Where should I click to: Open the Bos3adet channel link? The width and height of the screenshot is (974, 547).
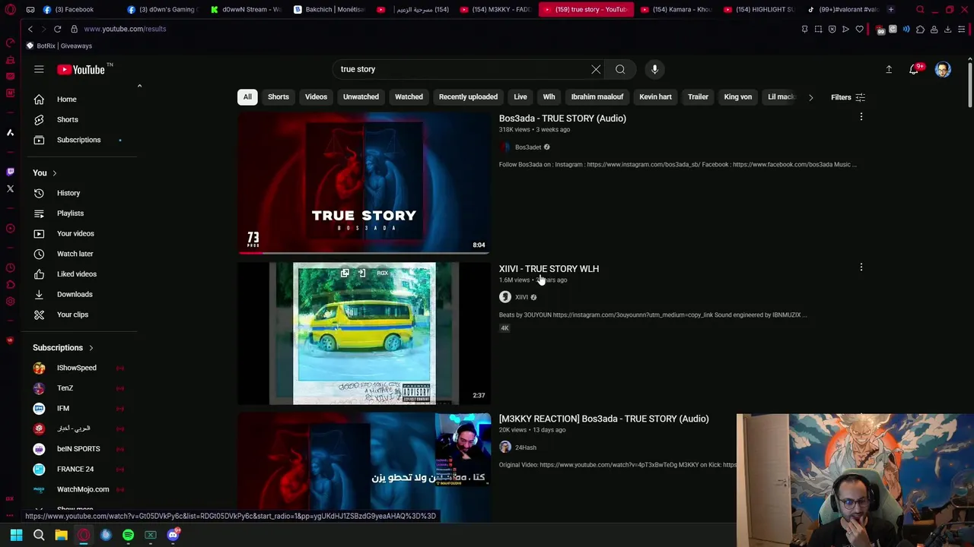pyautogui.click(x=527, y=147)
